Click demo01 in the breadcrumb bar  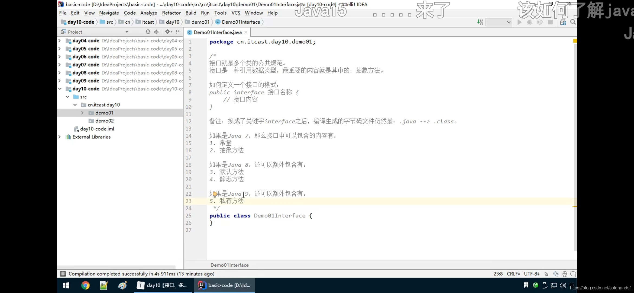coord(197,22)
